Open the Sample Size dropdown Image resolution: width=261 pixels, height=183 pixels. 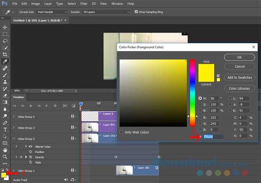click(x=52, y=12)
